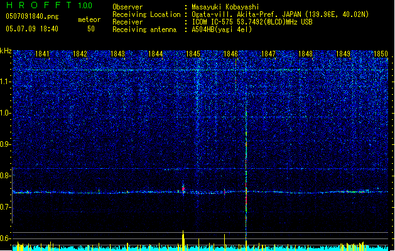Viewport: 395px width, 251px height.
Task: Click the 0.8 kHz frequency tick label
Action: pos(5,176)
